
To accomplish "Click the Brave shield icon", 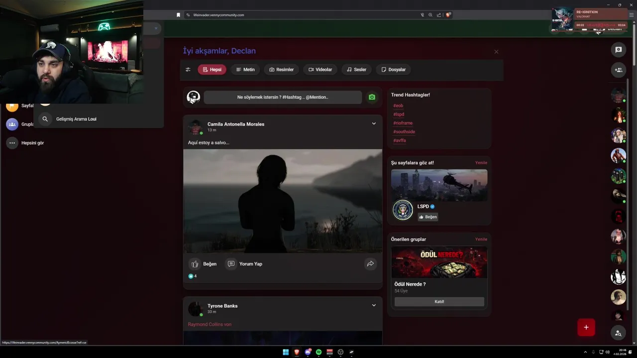I will (x=448, y=15).
